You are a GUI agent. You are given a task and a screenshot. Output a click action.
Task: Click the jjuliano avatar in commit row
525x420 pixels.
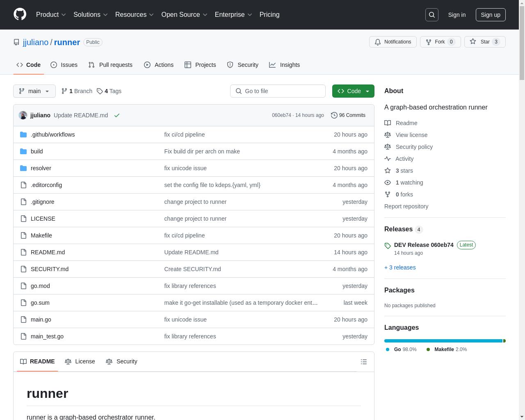tap(23, 115)
